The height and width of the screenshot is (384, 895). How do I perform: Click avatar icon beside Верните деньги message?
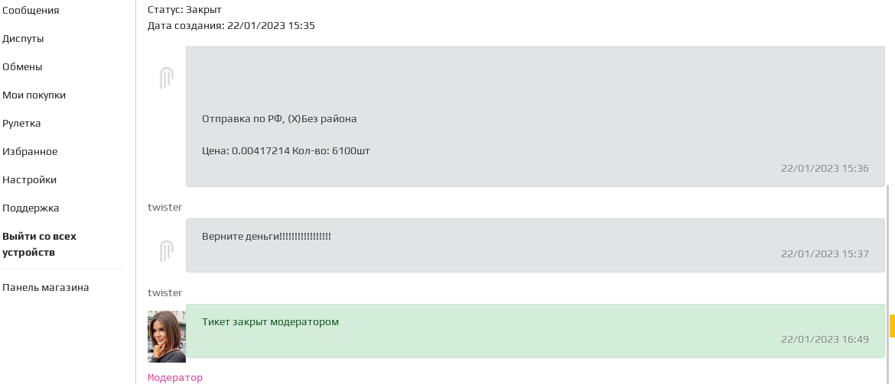pyautogui.click(x=166, y=250)
